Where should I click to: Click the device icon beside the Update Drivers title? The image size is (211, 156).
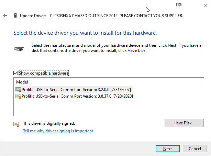[x=15, y=16]
